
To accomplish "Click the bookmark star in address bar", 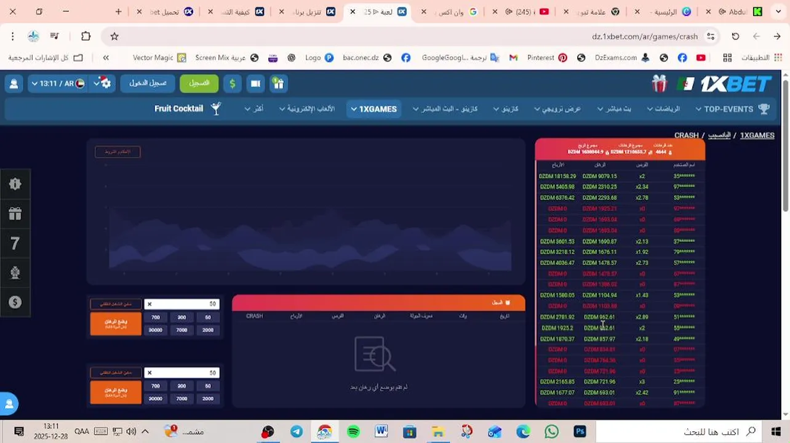I will click(x=114, y=36).
